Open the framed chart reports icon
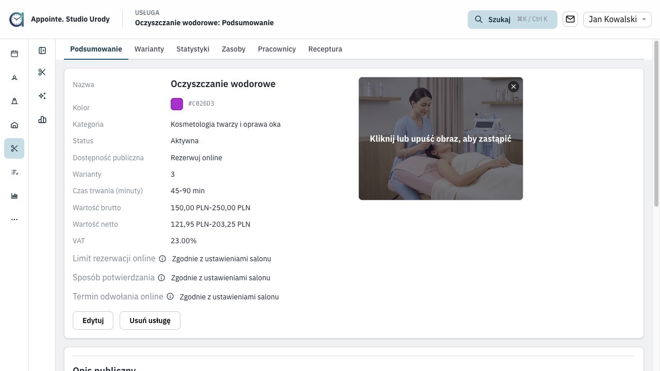660x371 pixels. coord(14,196)
